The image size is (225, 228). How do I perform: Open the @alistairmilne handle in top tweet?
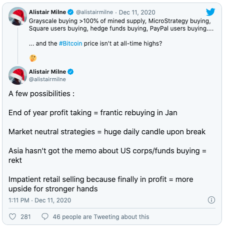pyautogui.click(x=94, y=12)
